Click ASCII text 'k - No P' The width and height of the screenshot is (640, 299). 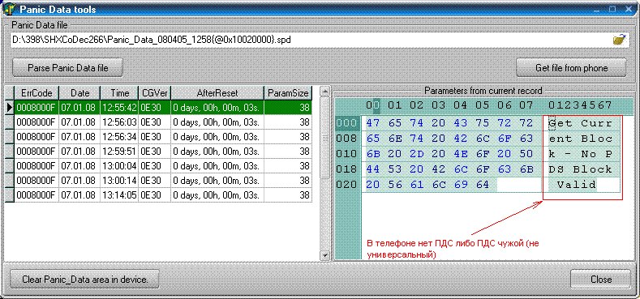point(581,154)
